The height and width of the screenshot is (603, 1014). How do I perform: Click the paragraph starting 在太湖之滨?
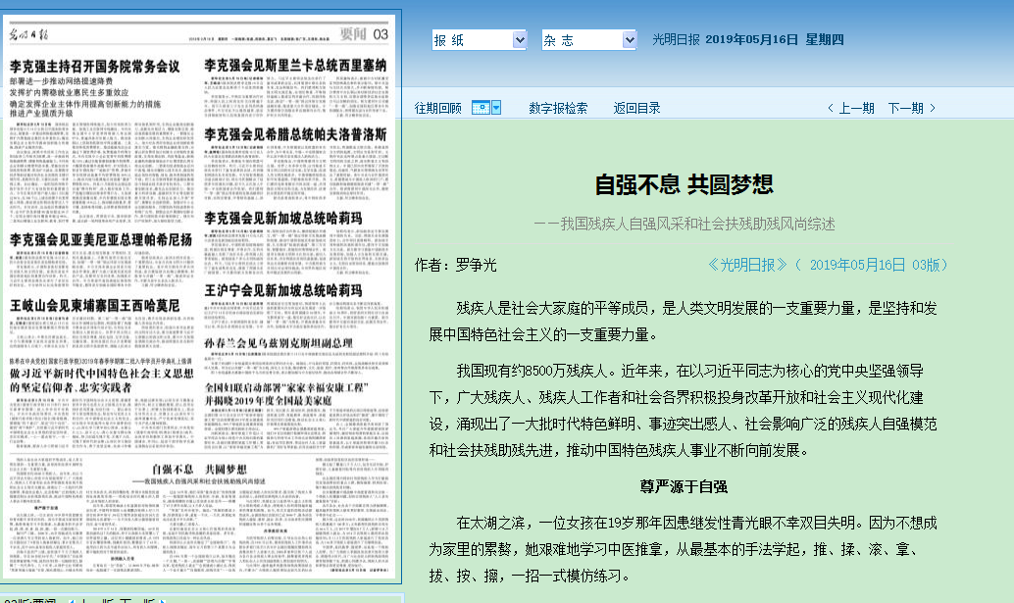coord(683,549)
